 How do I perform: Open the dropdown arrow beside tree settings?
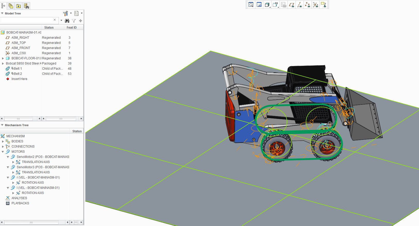pos(71,13)
